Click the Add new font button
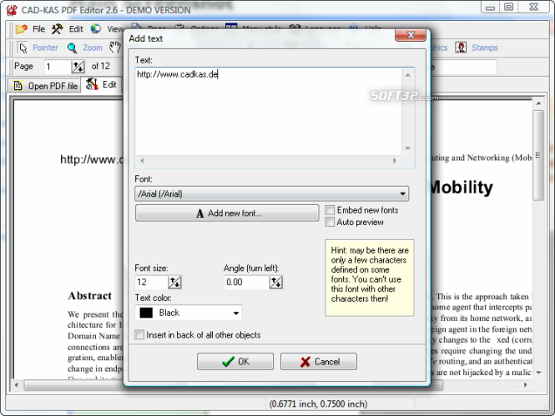Viewport: 555px width, 416px height. (x=227, y=213)
